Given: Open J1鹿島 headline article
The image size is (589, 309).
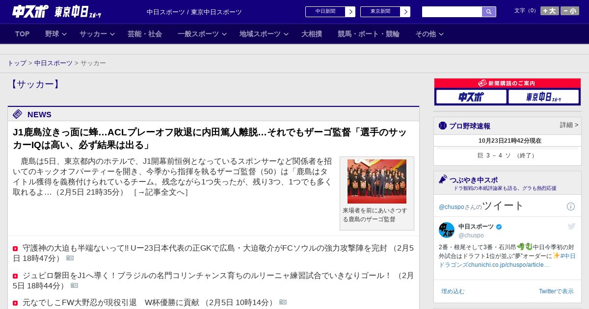Looking at the screenshot, I should (210, 138).
